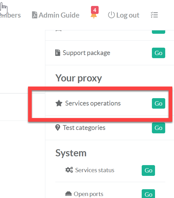Open the Admin Guide PDF link
The width and height of the screenshot is (174, 198).
[x=56, y=15]
